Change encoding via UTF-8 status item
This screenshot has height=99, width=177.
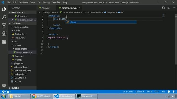pos(149,92)
